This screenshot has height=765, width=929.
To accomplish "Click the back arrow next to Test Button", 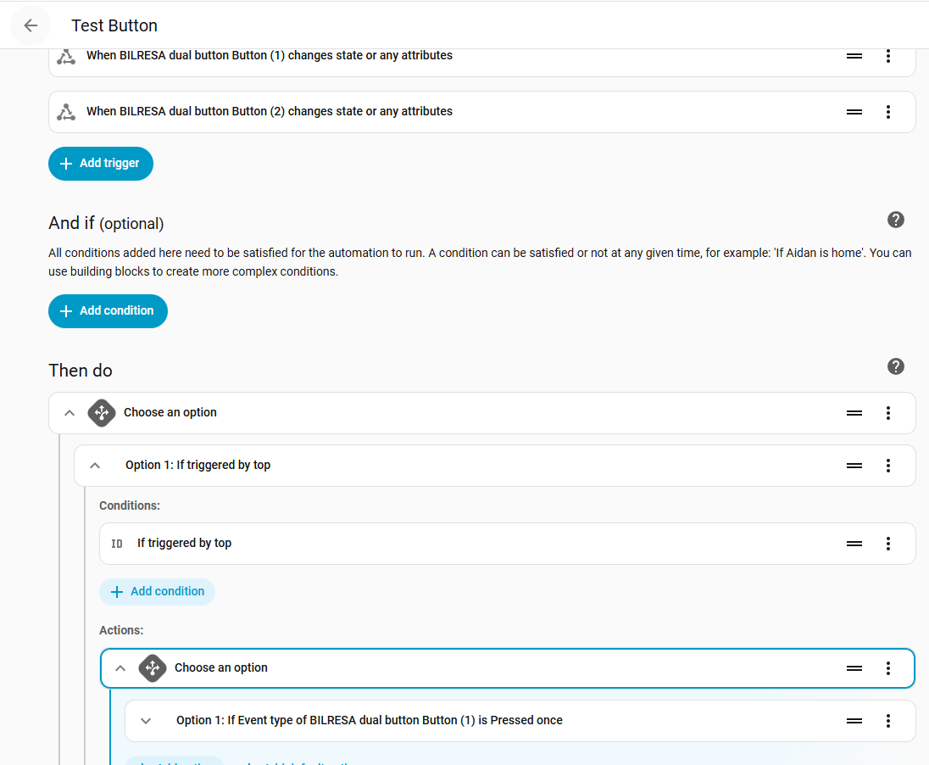I will click(31, 25).
